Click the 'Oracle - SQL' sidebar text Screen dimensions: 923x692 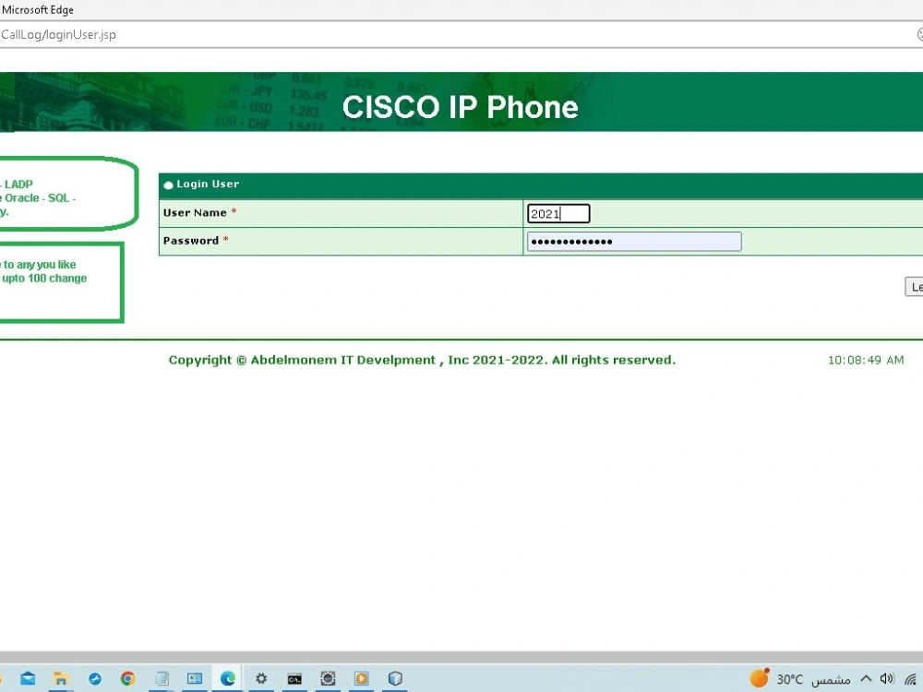click(40, 198)
